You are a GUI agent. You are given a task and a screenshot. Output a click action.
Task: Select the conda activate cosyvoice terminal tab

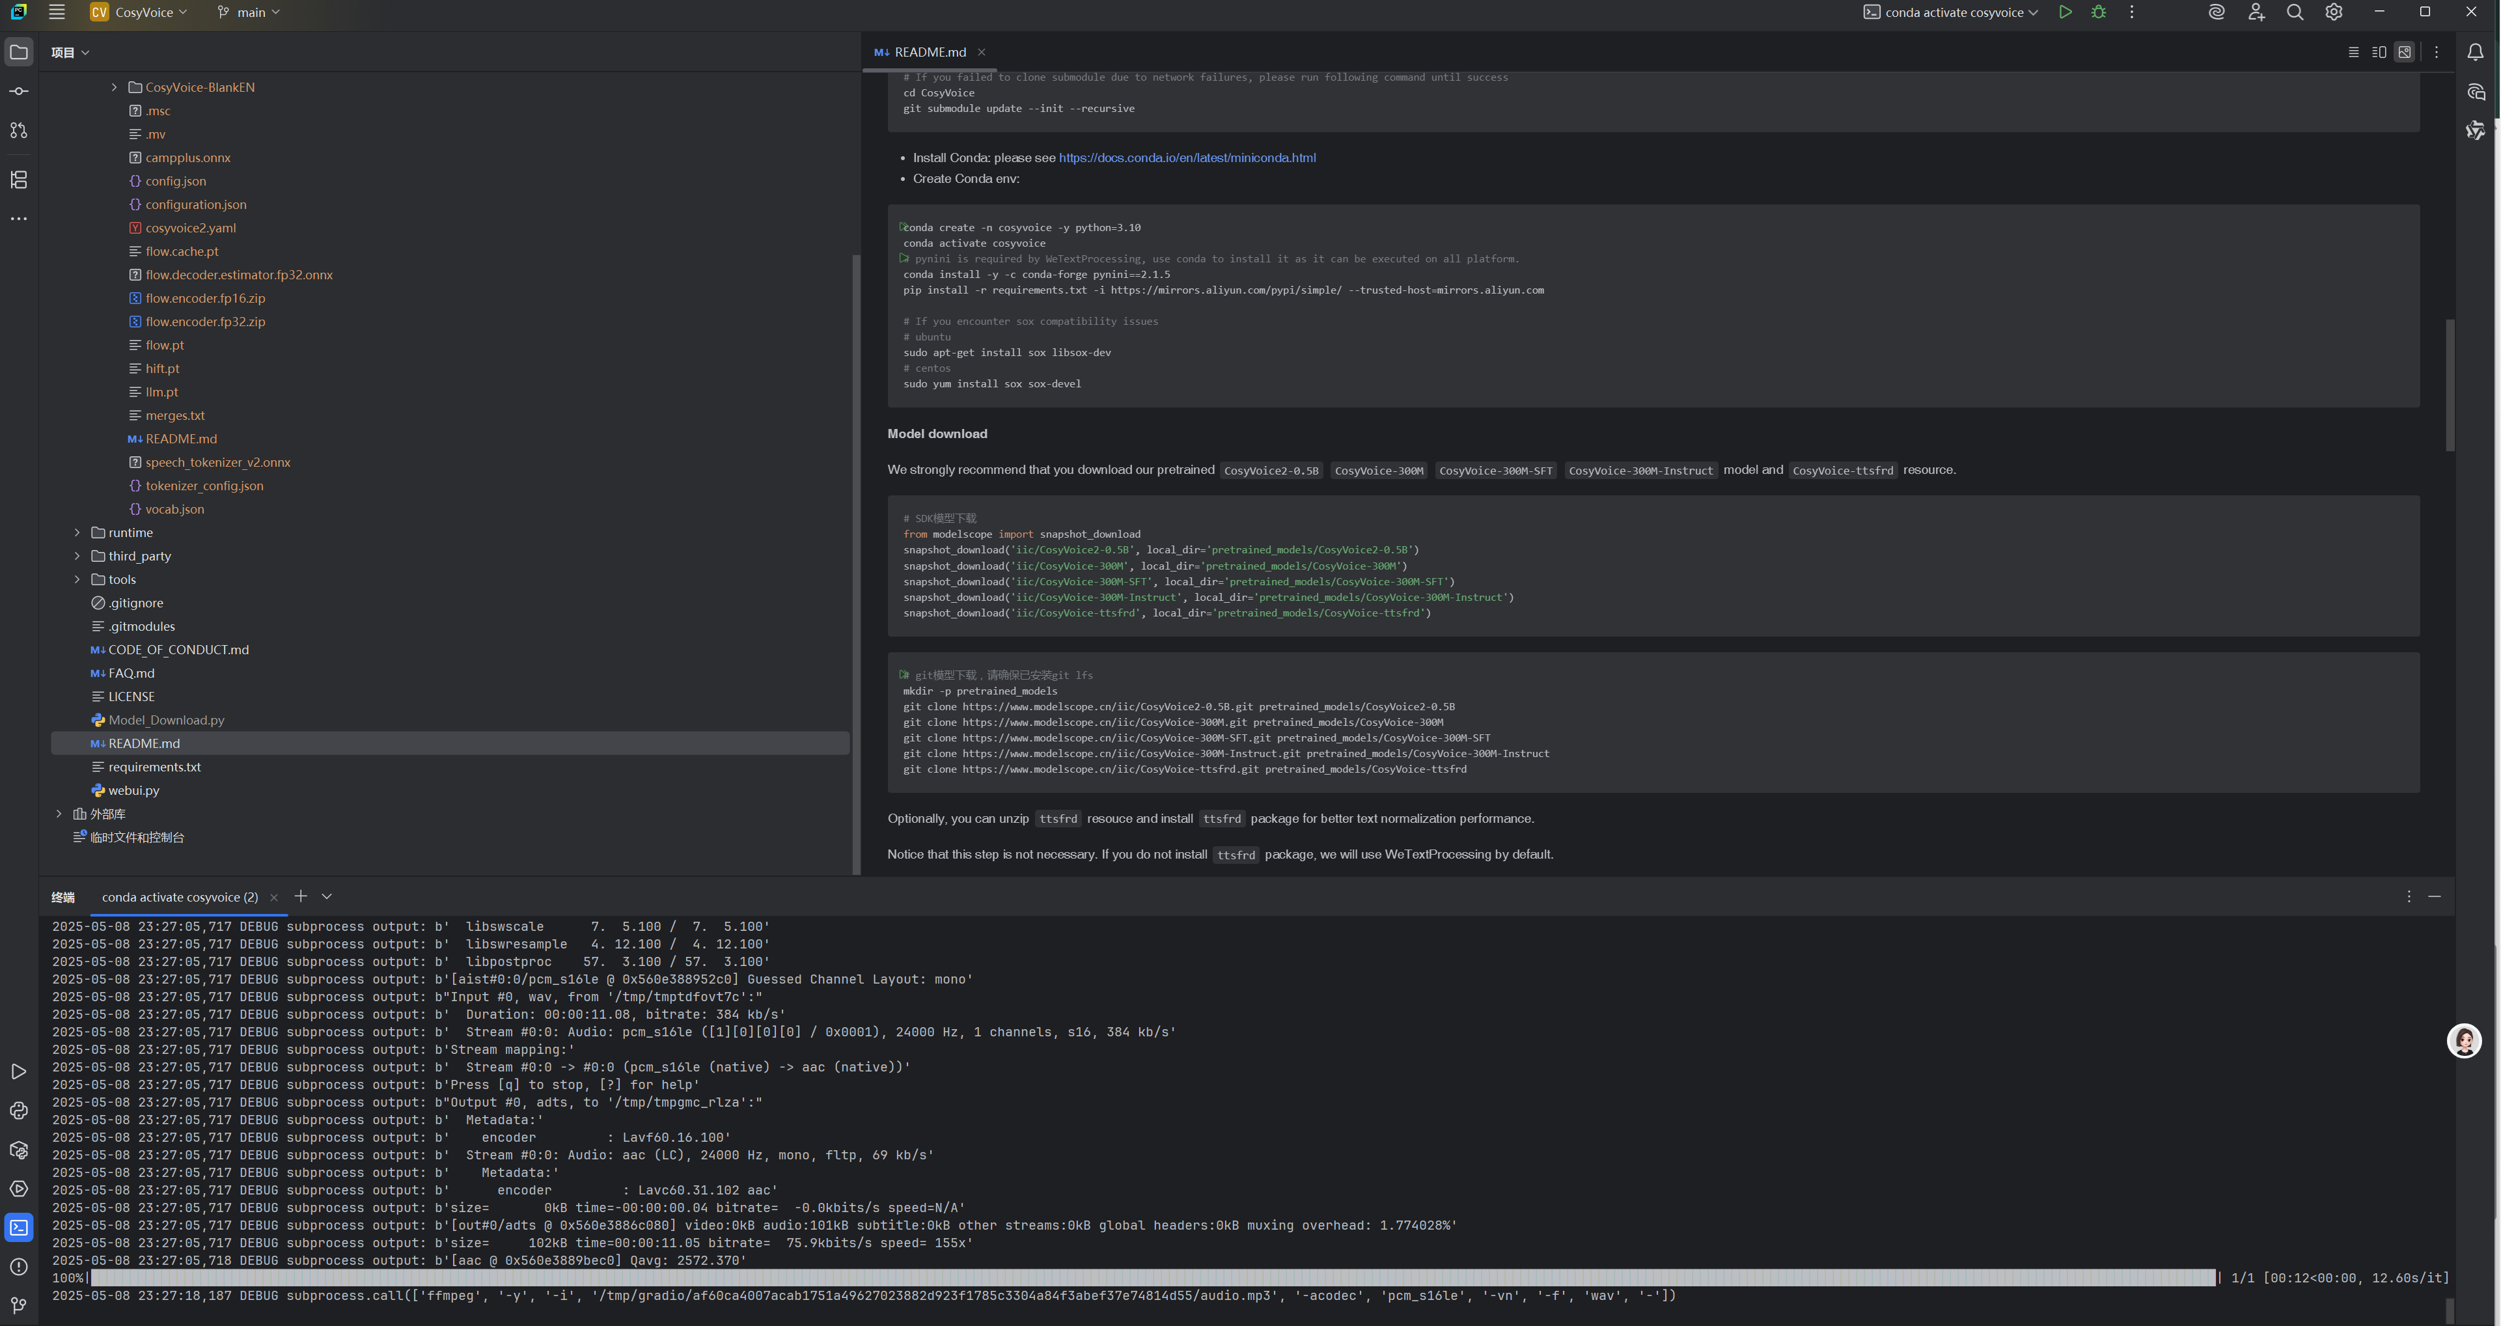180,897
